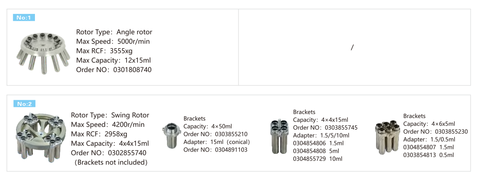Select the 4×6x5ml bracket image
This screenshot has height=183, width=485.
pos(388,137)
